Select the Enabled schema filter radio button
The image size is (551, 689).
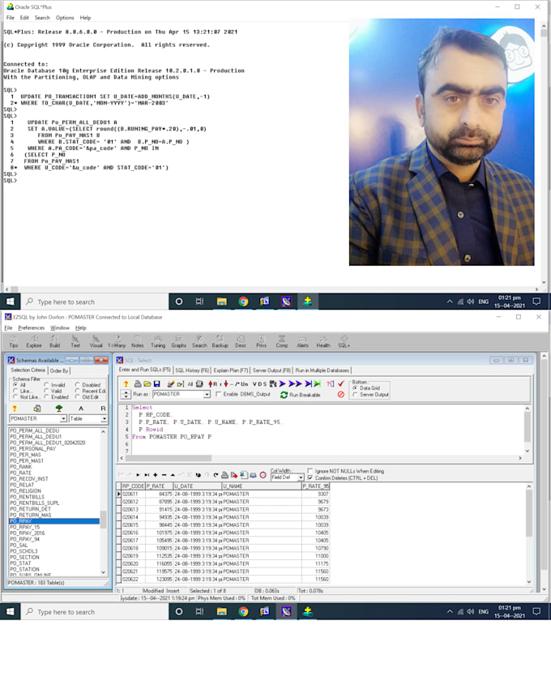click(46, 397)
